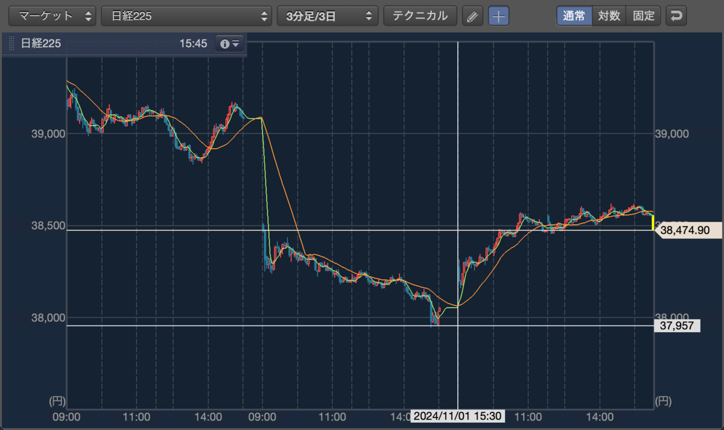724x430 pixels.
Task: Click the 日経225 panel title
Action: 41,43
